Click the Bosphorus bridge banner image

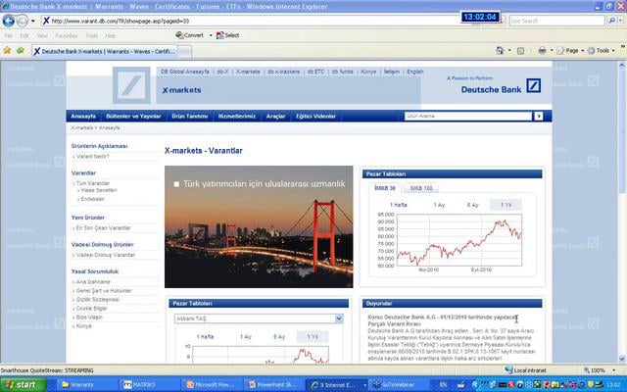click(x=259, y=226)
